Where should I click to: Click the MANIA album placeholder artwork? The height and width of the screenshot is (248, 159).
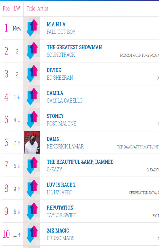tap(32, 28)
